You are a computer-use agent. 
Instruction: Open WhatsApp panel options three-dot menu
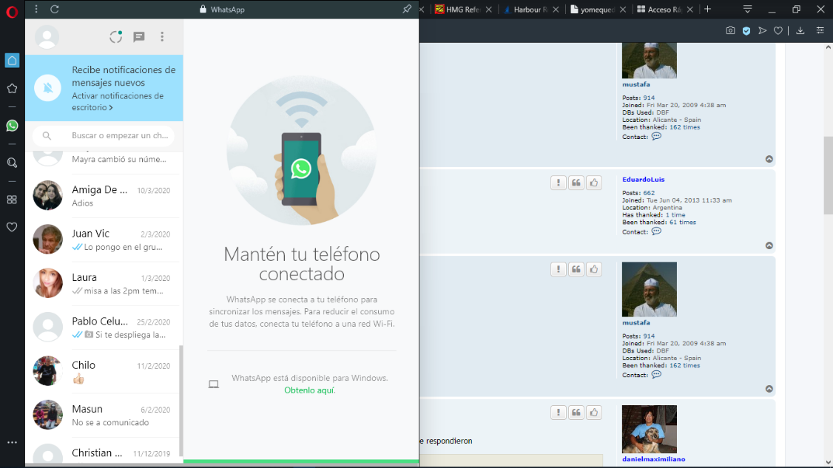[x=36, y=9]
